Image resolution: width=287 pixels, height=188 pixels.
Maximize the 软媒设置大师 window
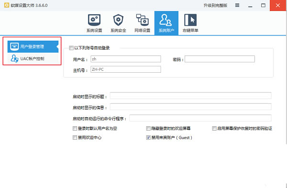(x=263, y=5)
